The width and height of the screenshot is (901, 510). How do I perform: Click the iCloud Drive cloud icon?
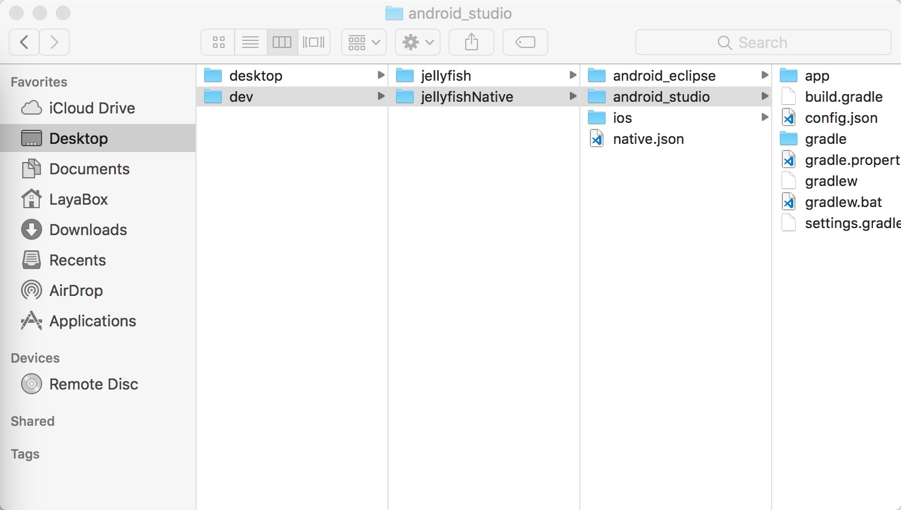(32, 108)
